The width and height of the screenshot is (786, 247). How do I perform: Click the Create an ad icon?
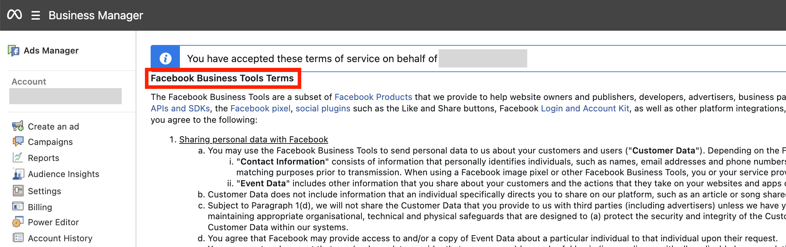[x=18, y=126]
